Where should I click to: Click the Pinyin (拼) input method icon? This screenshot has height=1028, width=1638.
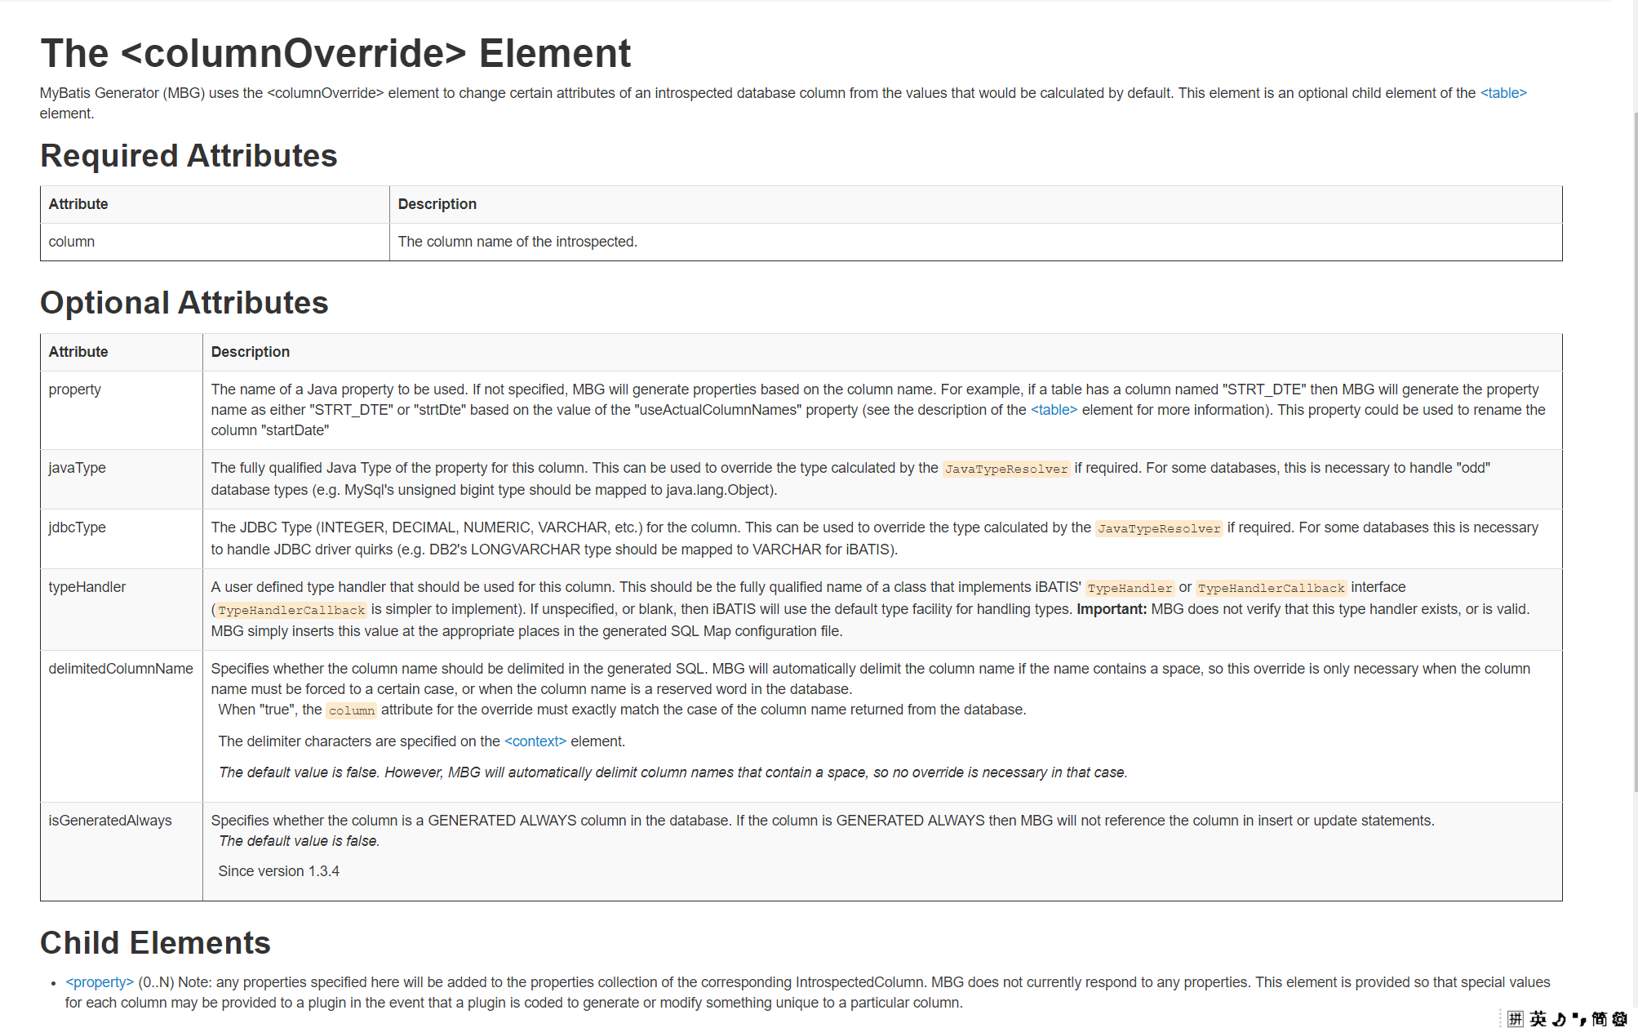1515,1018
